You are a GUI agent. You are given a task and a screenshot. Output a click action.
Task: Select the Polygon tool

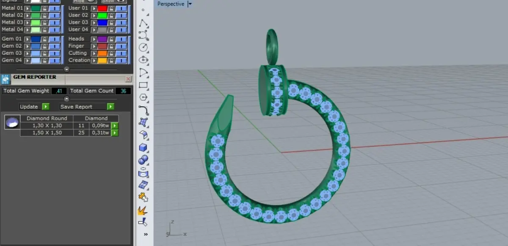tap(143, 97)
